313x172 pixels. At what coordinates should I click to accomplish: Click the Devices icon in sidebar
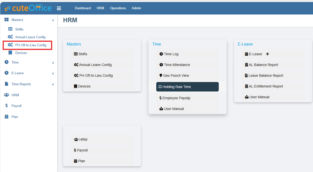click(x=10, y=53)
